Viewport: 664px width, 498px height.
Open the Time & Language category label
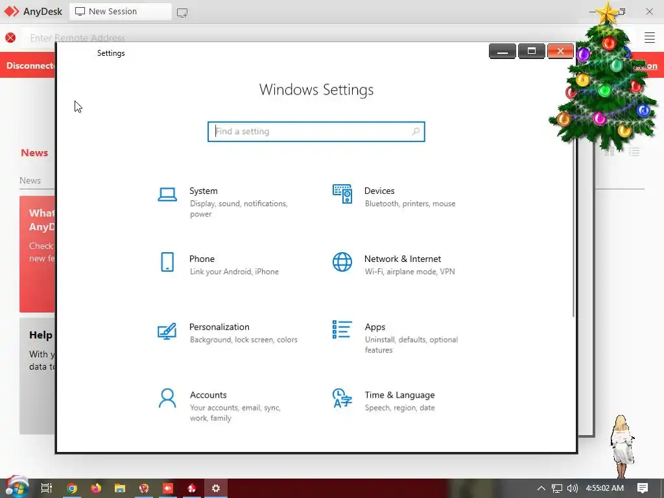(x=399, y=395)
